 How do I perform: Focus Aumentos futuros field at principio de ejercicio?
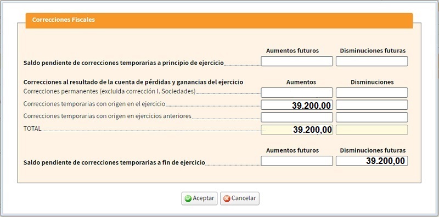[297, 61]
